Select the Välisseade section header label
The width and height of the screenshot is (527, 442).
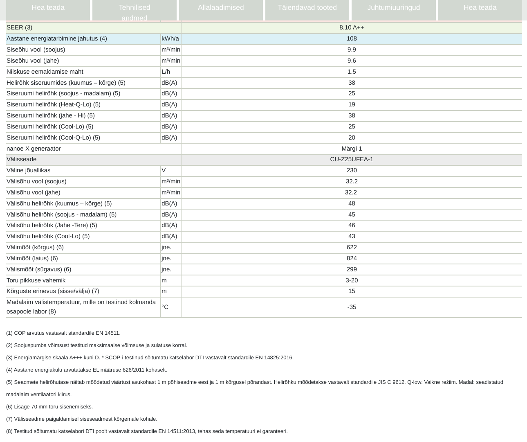coord(22,159)
